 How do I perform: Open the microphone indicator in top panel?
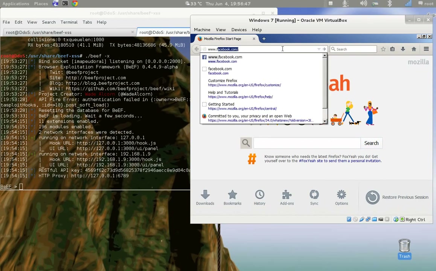click(345, 4)
